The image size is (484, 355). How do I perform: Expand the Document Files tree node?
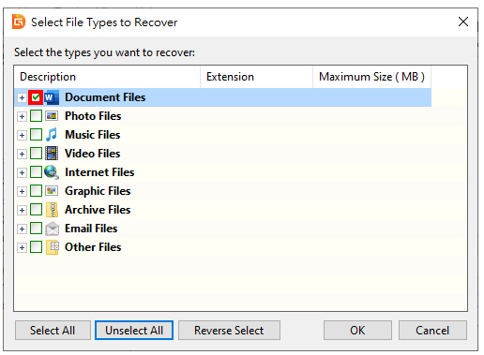pyautogui.click(x=22, y=97)
